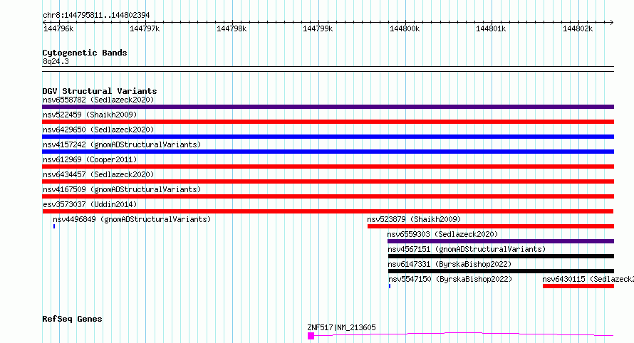Open nsv6434457 (Sedlazeck2020) variant label
This screenshot has width=634, height=343.
[98, 174]
